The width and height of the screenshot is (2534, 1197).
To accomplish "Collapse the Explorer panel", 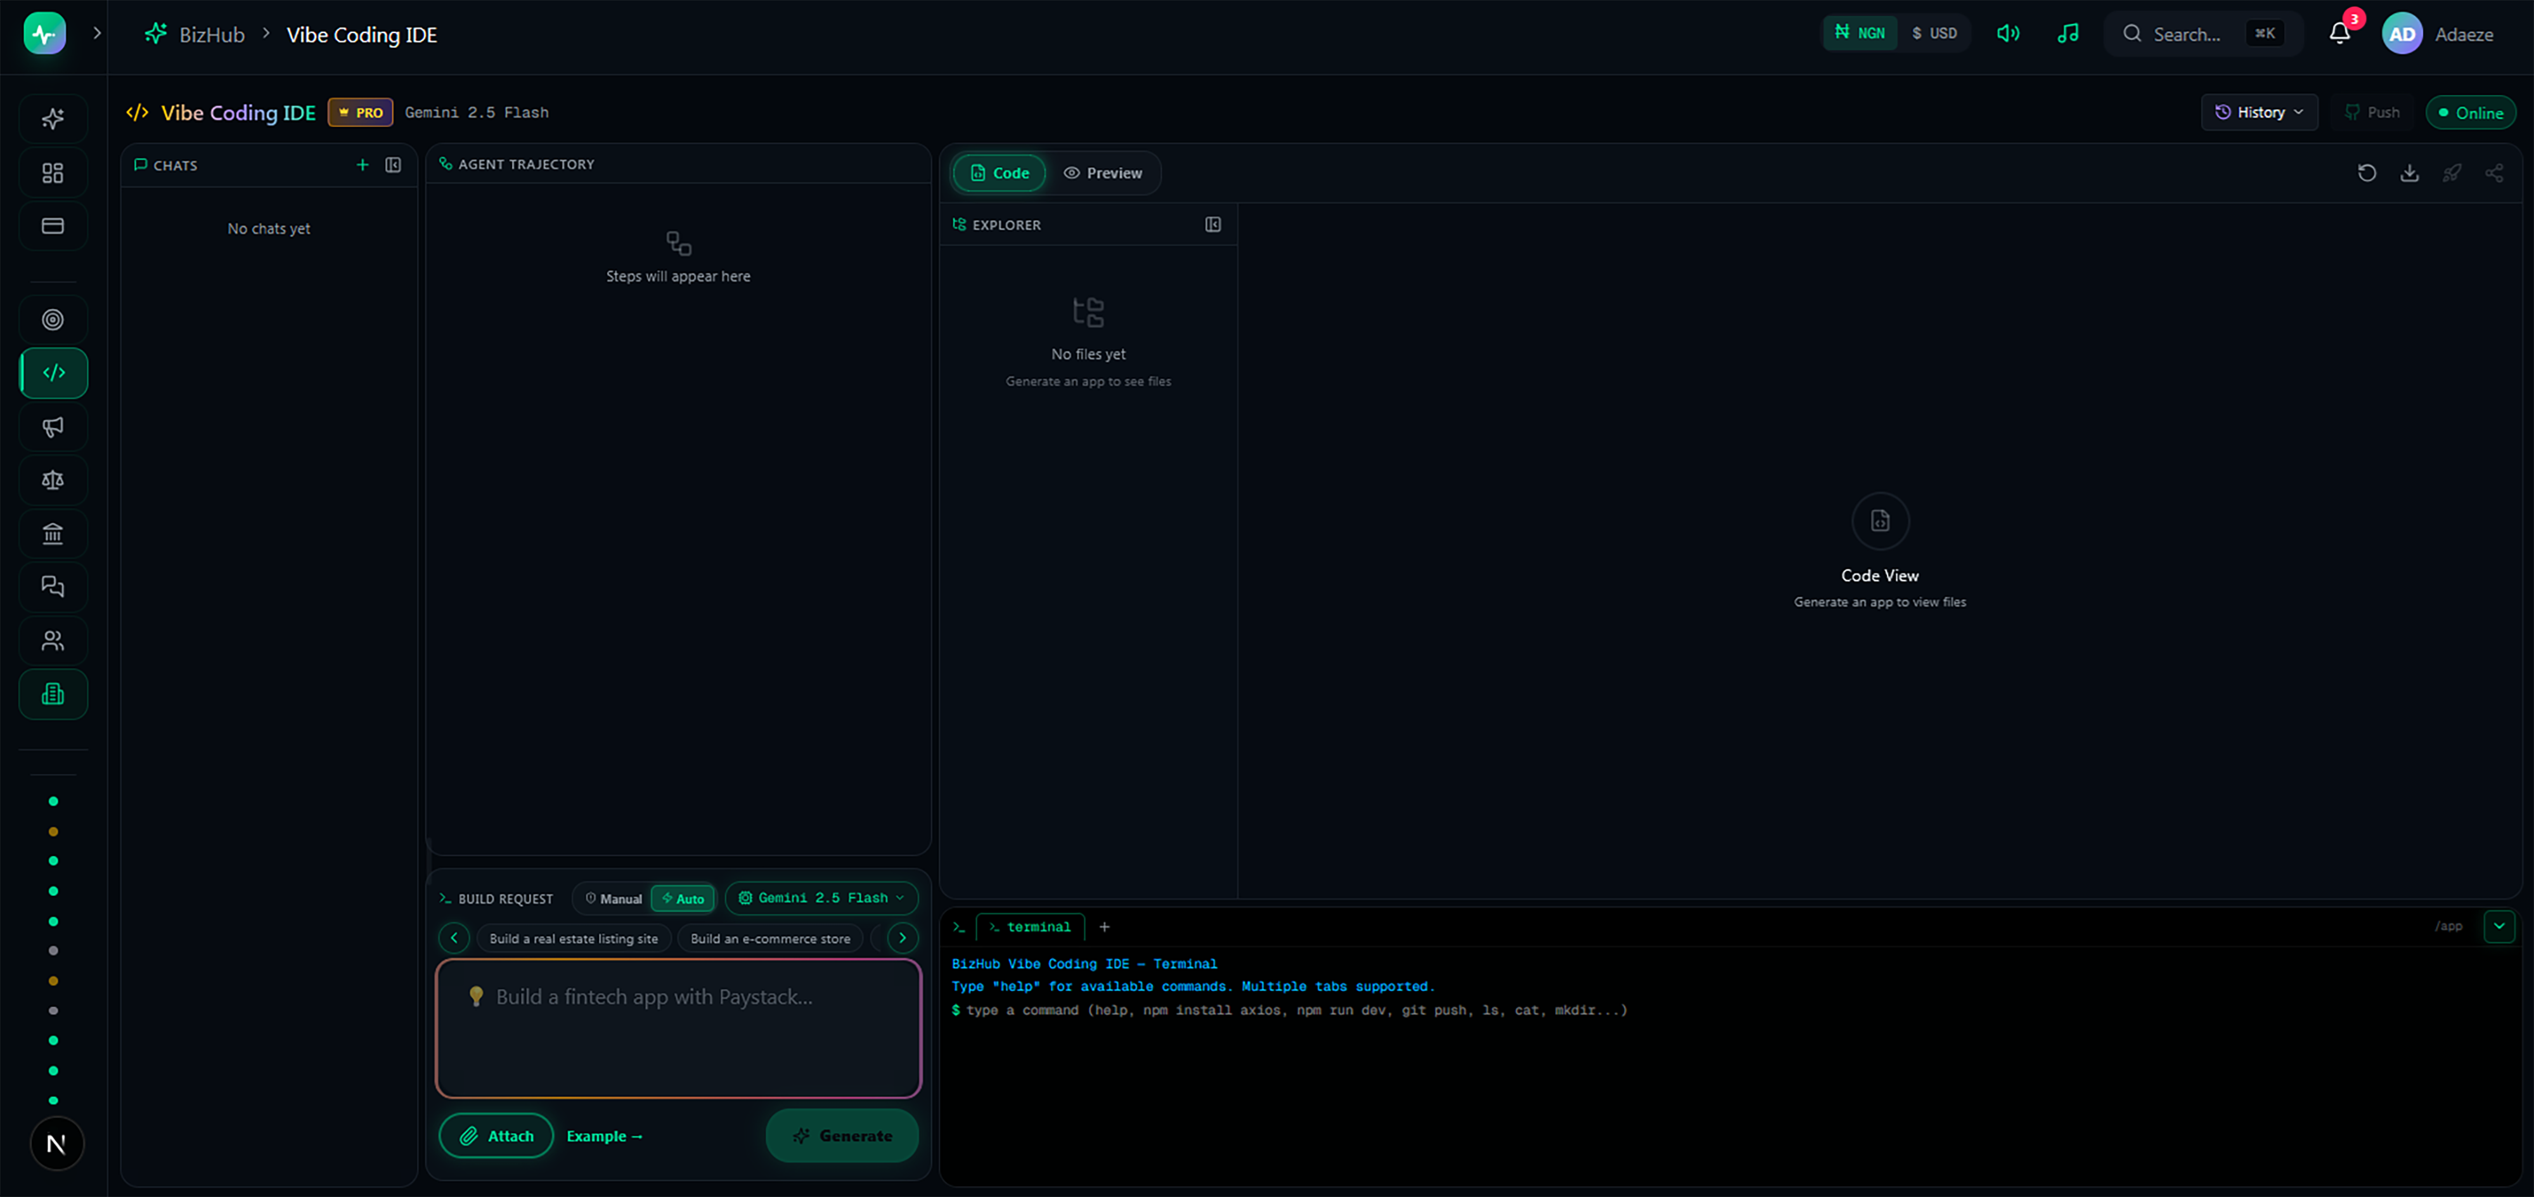I will [x=1213, y=224].
